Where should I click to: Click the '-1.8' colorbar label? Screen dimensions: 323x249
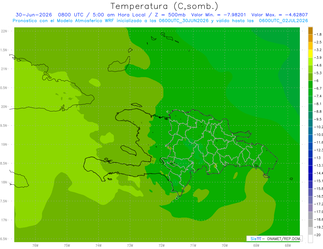click(x=318, y=34)
